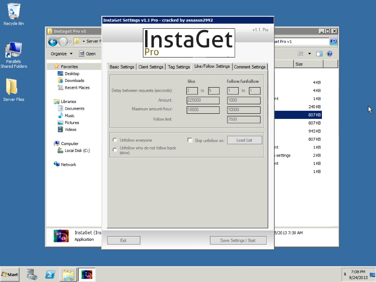Select the Like/Follow Settings tab

[212, 67]
